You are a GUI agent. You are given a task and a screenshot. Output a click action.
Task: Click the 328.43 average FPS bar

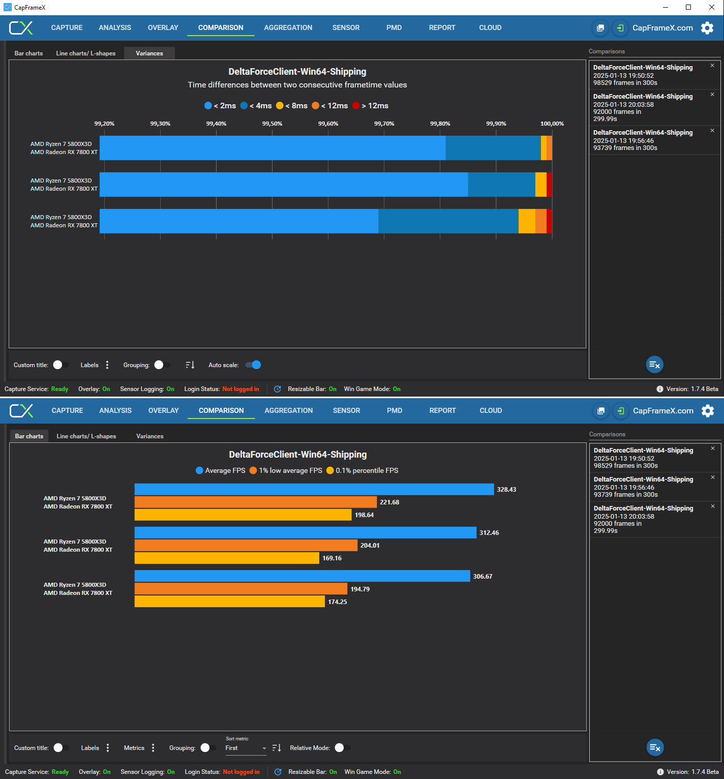(314, 489)
